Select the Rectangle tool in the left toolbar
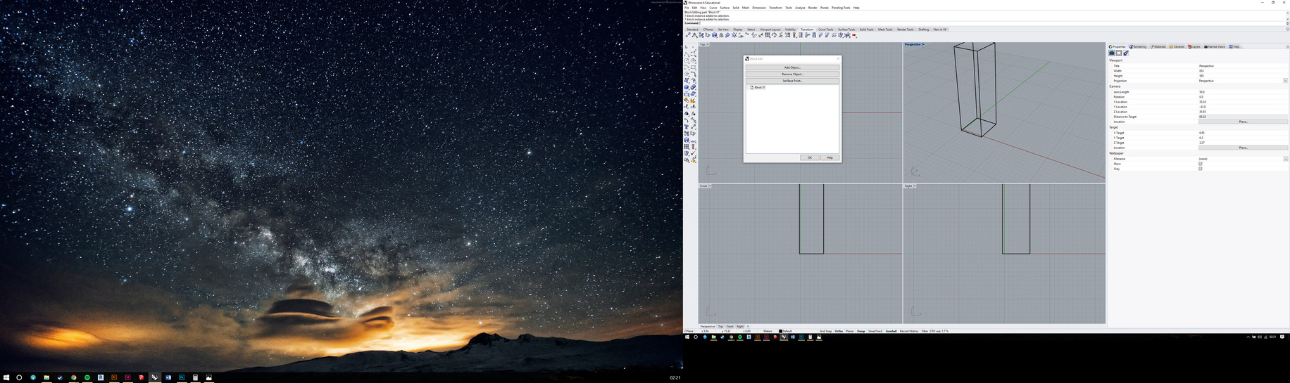Viewport: 1290px width, 383px height. [x=693, y=67]
